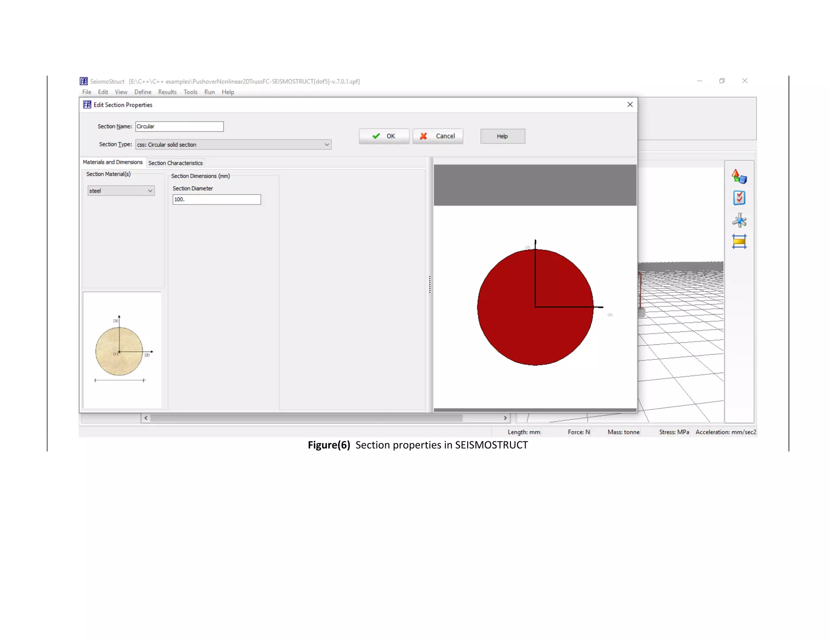Click the yellow beam element icon
The image size is (829, 640).
pos(739,242)
